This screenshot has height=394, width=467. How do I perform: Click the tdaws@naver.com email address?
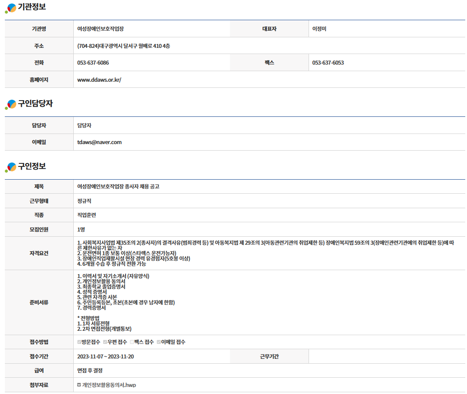click(x=99, y=142)
